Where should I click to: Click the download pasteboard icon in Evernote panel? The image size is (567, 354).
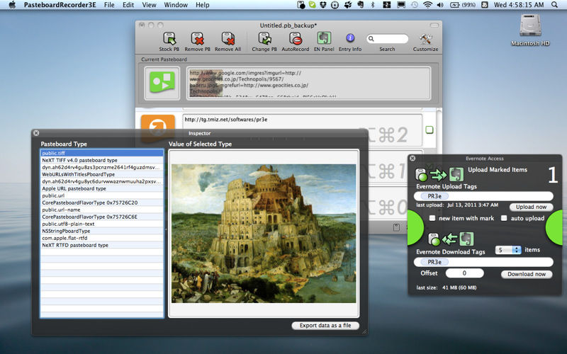click(434, 239)
